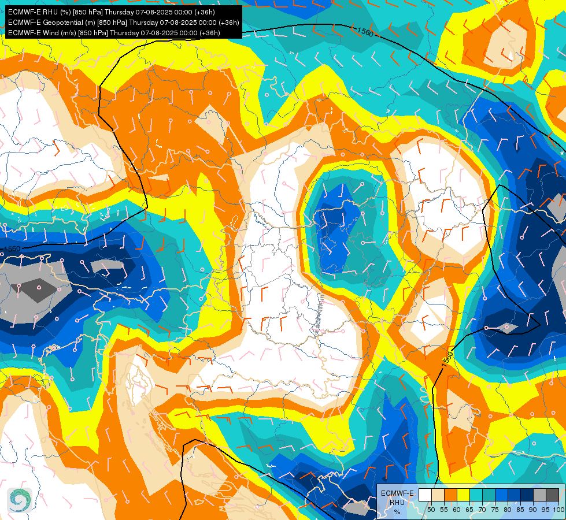
Task: Click the legend tick value 55
Action: pos(444,510)
